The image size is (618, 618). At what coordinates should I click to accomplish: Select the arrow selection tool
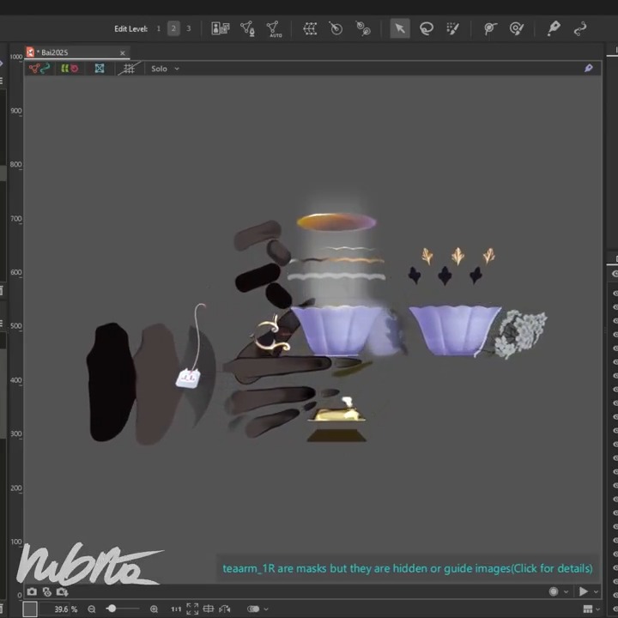pos(400,28)
